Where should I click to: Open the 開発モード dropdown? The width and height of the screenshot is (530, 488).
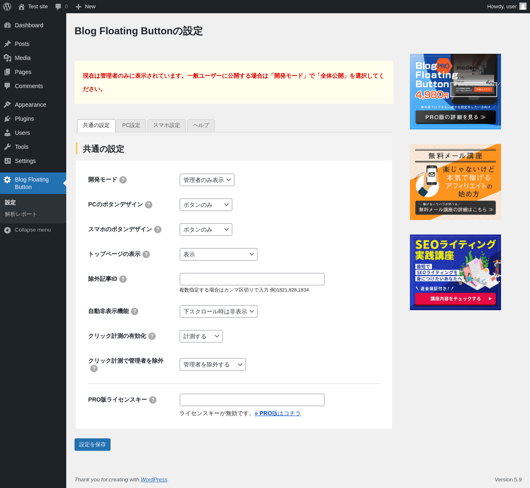(207, 180)
